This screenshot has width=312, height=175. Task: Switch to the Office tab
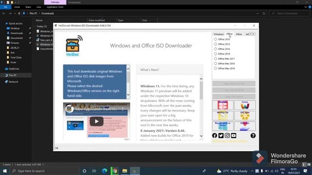[x=229, y=34]
